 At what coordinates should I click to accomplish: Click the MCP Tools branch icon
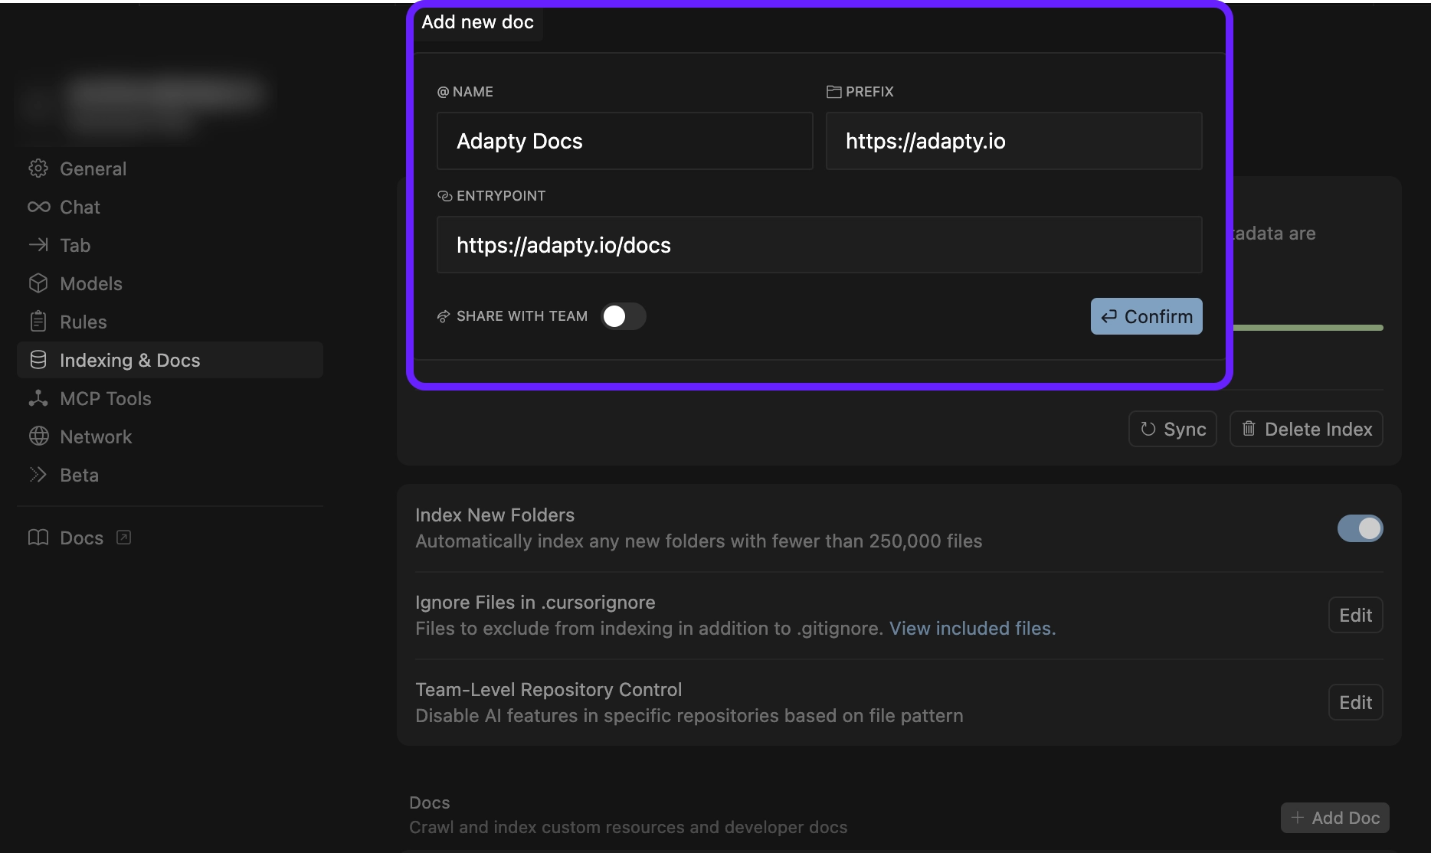click(x=38, y=398)
